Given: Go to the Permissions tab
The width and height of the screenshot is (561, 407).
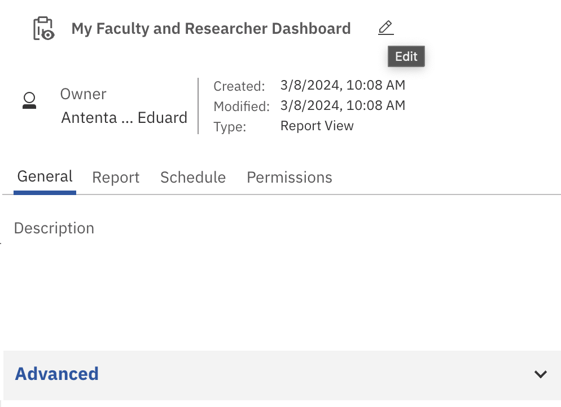Looking at the screenshot, I should coord(289,178).
